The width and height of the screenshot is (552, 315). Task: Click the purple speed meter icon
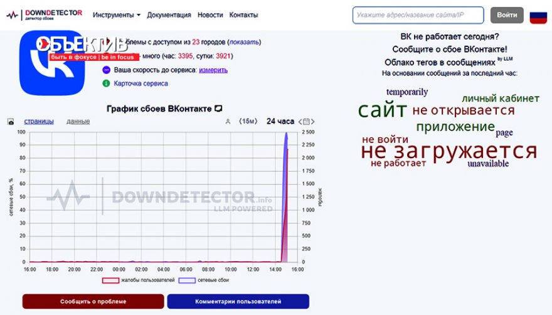click(106, 70)
